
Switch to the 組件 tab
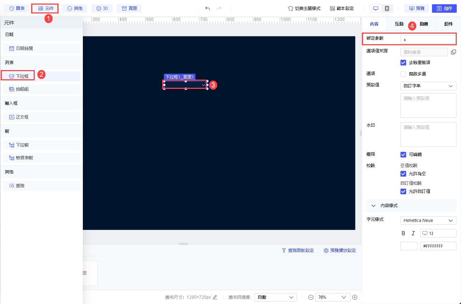(448, 24)
